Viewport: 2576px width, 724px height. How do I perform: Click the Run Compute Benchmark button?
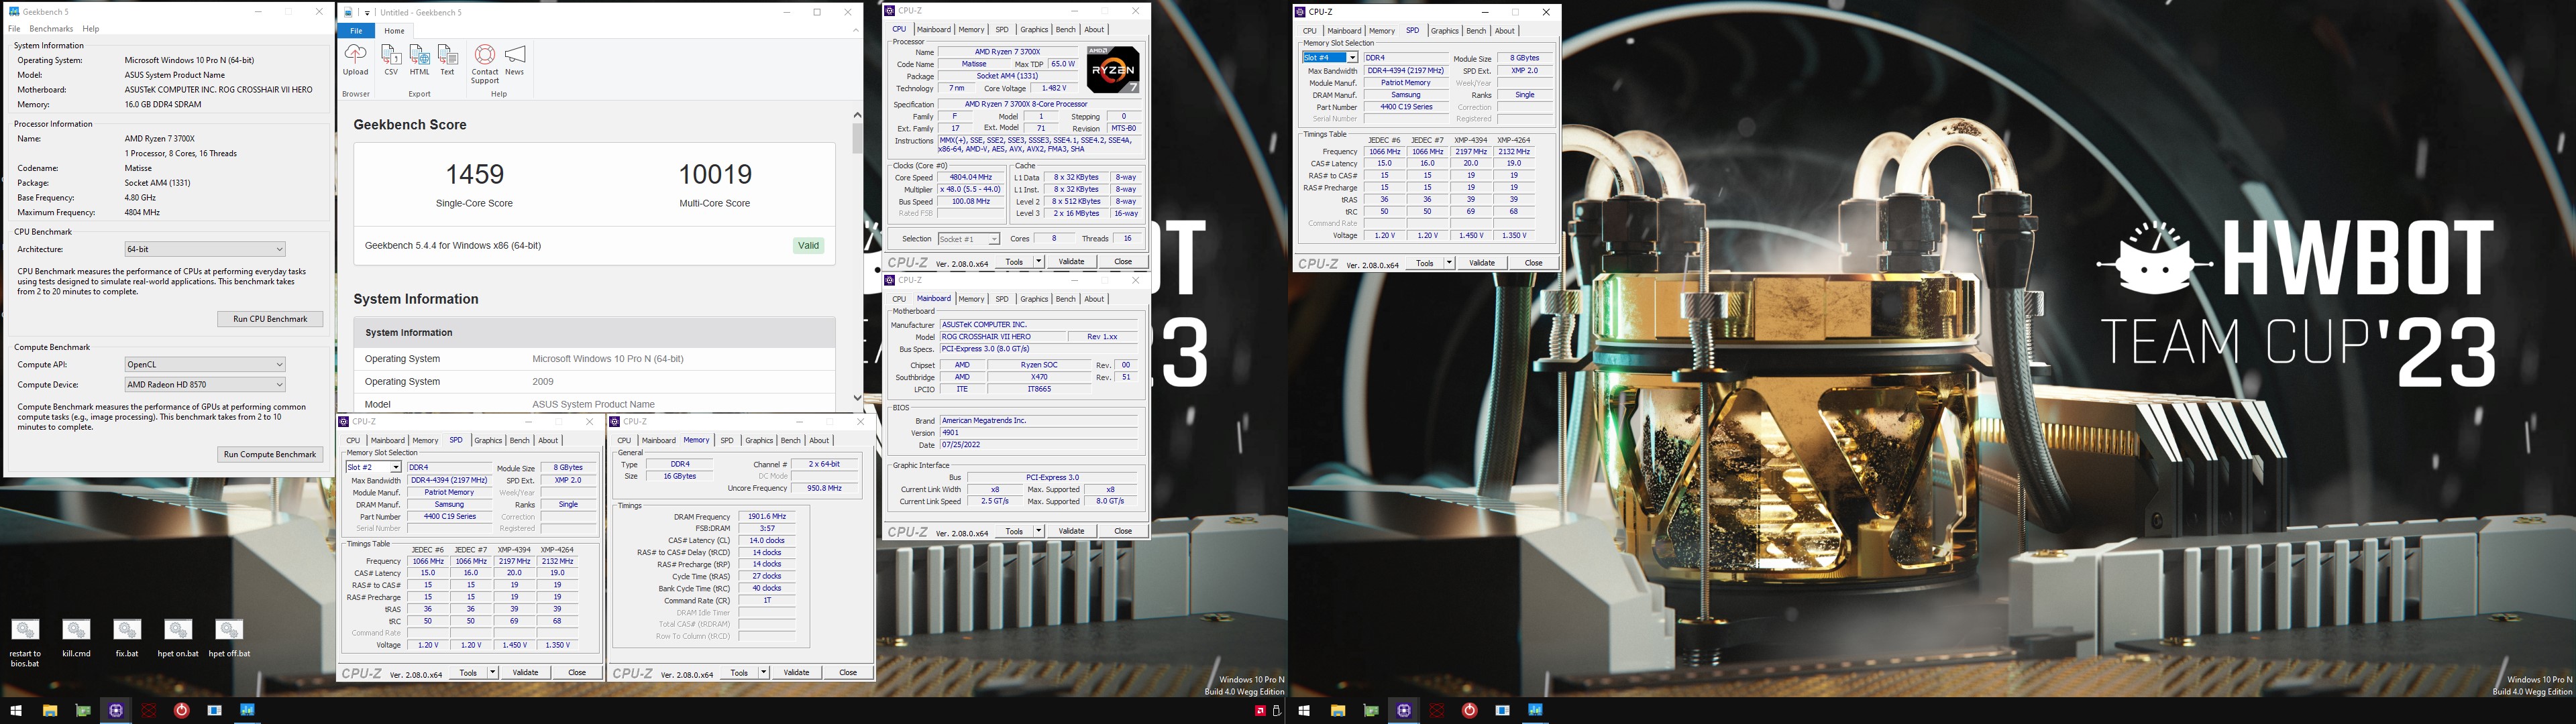click(x=270, y=454)
